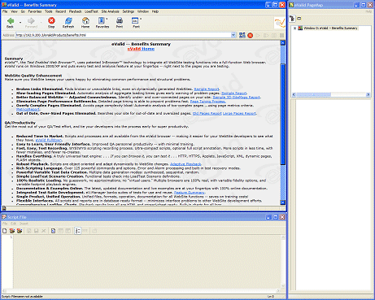This screenshot has height=300, width=375.
Task: Open the Site Analysis menu
Action: tap(110, 11)
